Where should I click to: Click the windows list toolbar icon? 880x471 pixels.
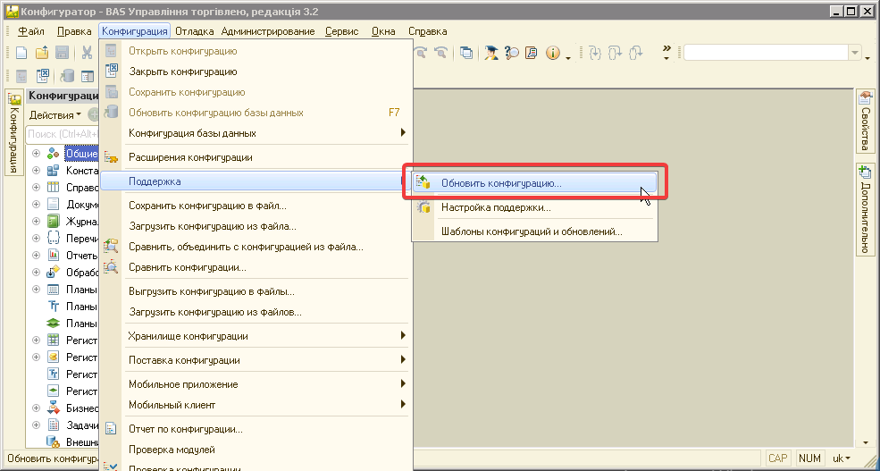click(466, 54)
